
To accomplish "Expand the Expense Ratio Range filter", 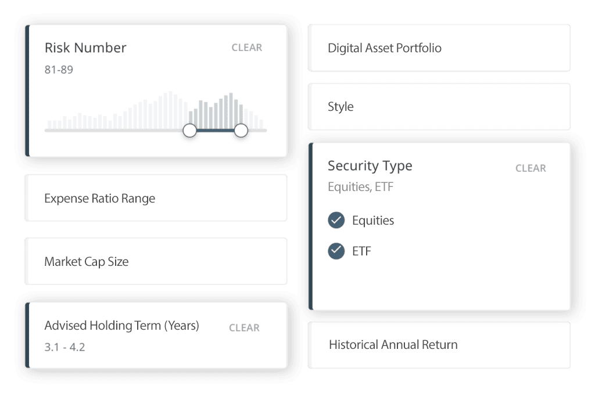I will point(156,198).
